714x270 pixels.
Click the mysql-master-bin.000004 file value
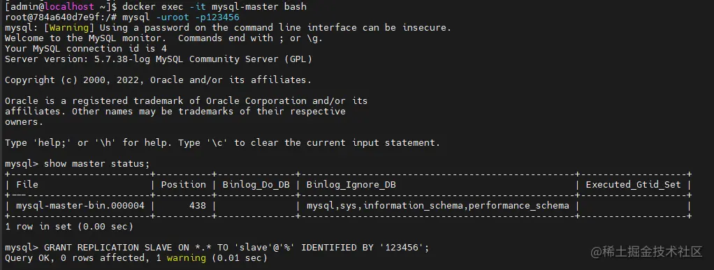[80, 205]
